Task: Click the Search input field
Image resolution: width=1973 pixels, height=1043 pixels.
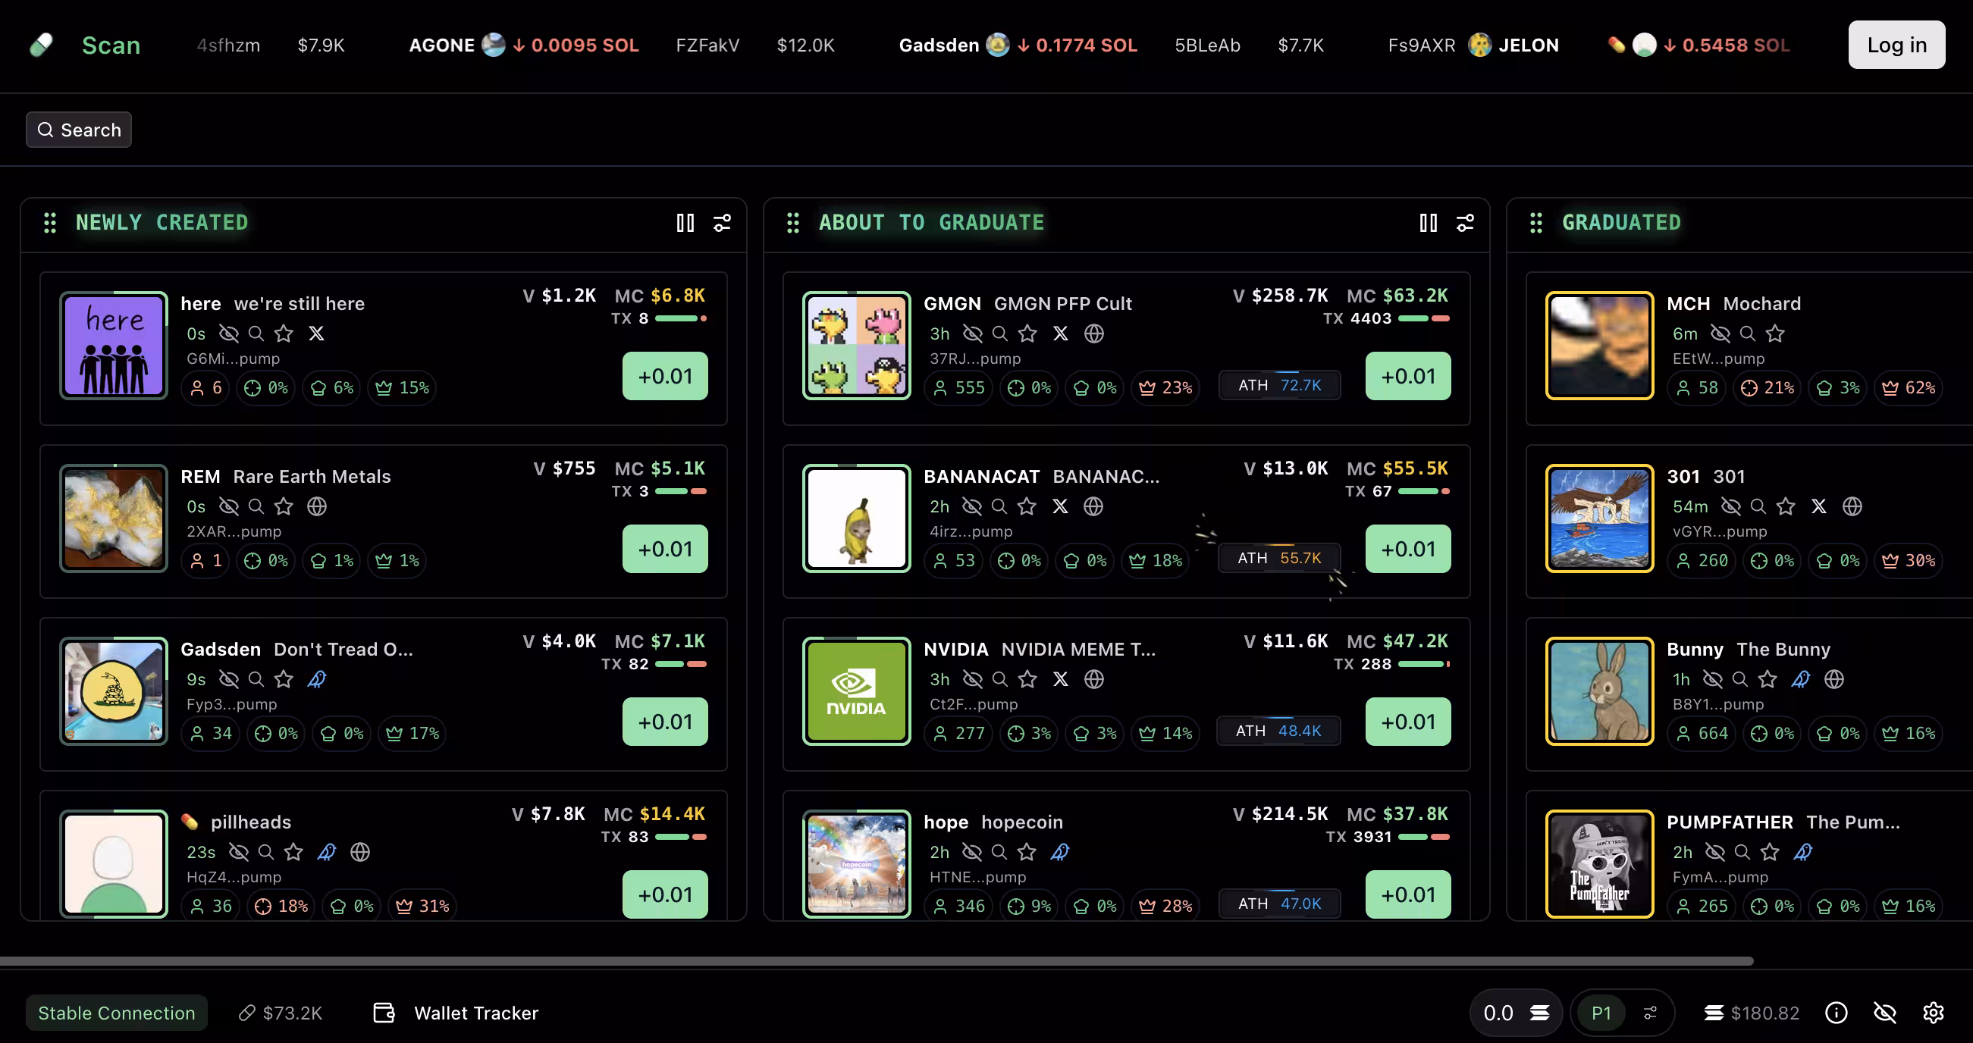Action: tap(79, 130)
